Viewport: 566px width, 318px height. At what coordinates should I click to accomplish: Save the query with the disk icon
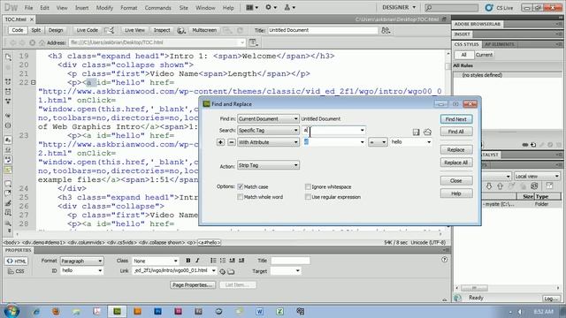tap(416, 132)
